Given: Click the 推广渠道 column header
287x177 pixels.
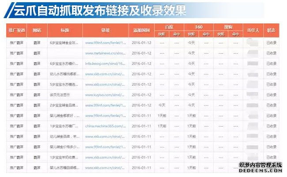Looking at the screenshot, I should click(x=17, y=30).
